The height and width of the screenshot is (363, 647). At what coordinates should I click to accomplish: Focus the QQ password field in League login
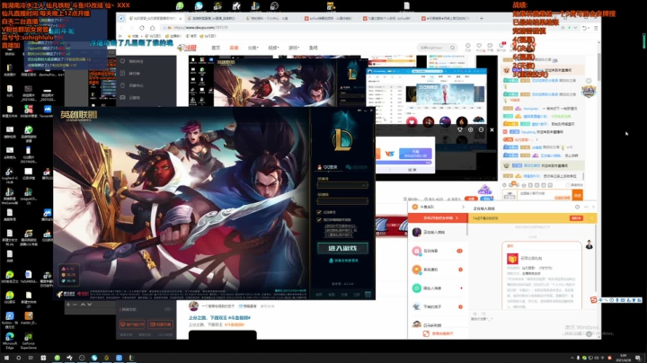(x=342, y=201)
